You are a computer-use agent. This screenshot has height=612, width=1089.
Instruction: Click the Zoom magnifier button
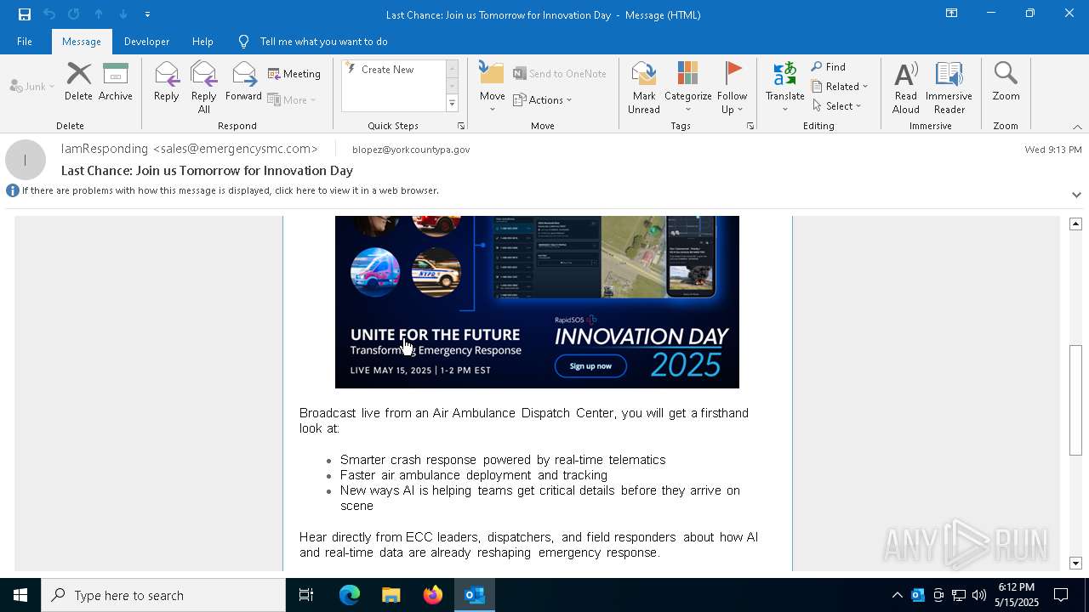1006,82
